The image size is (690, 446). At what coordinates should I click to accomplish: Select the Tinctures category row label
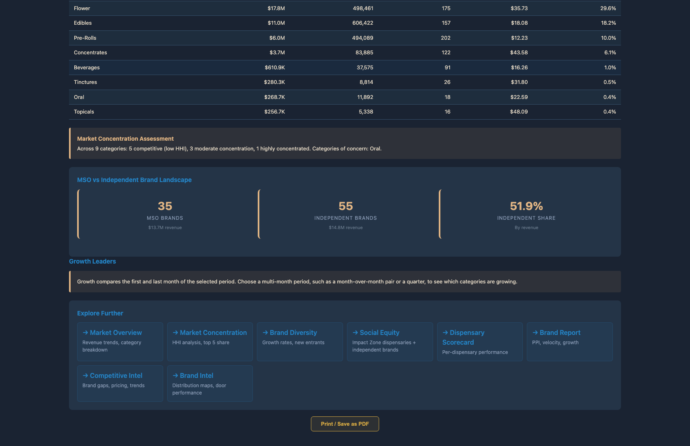coord(85,82)
